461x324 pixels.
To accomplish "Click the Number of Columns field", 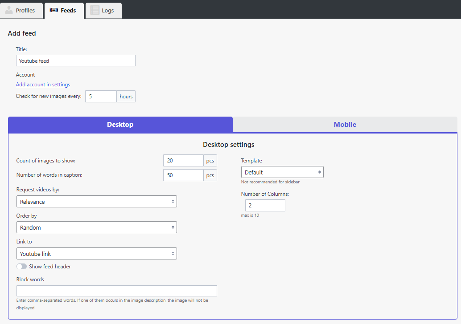I will 265,206.
